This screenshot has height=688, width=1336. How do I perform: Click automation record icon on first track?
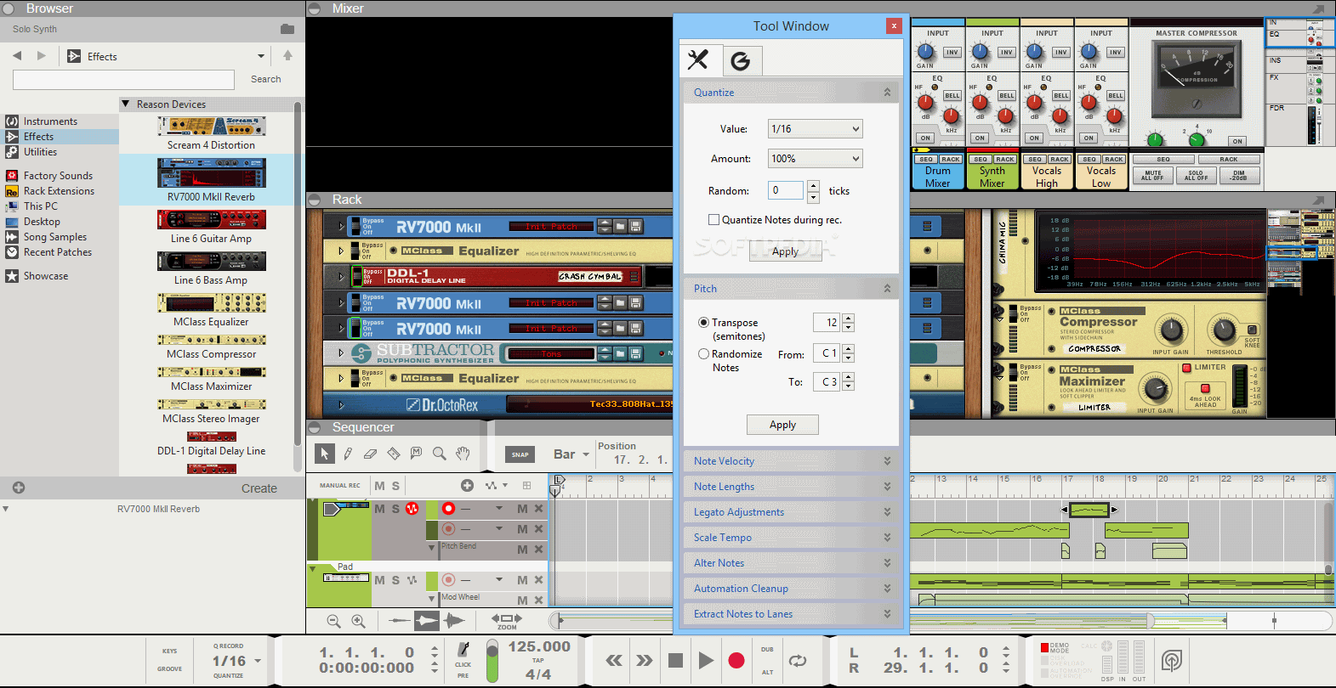412,509
